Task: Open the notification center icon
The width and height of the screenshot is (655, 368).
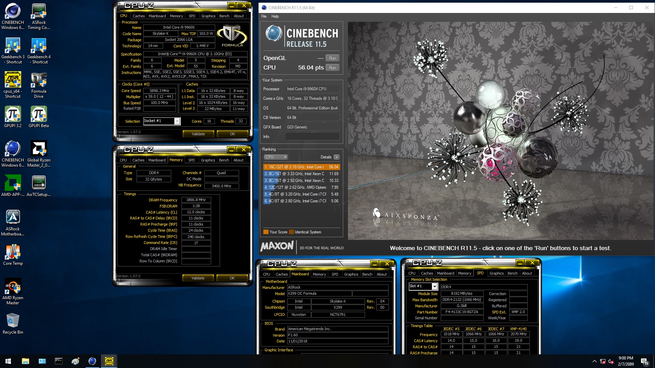Action: click(644, 361)
